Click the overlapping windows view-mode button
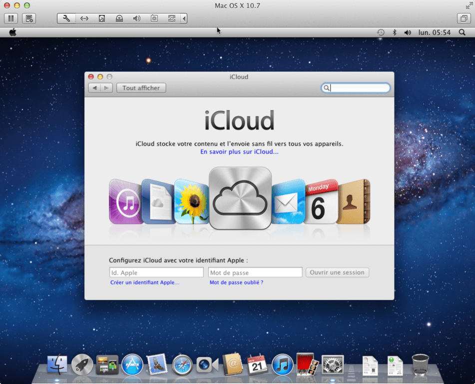This screenshot has width=475, height=384. (464, 18)
